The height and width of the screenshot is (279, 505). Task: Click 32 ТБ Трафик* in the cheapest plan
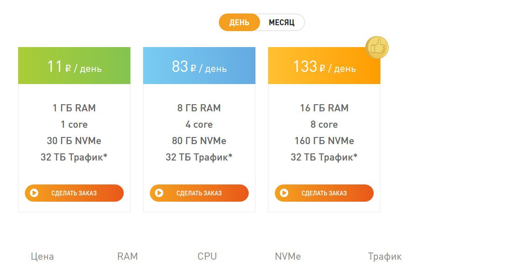click(x=74, y=157)
